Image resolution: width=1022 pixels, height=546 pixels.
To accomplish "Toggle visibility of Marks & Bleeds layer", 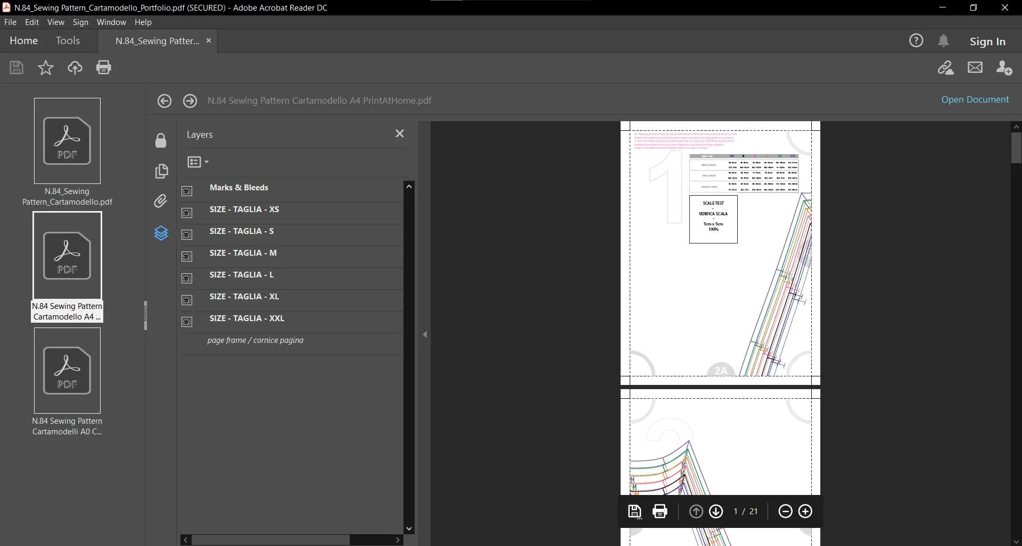I will (x=187, y=191).
